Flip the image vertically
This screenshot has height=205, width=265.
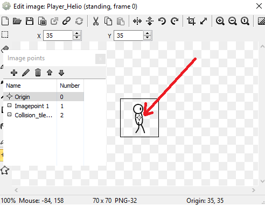point(150,21)
